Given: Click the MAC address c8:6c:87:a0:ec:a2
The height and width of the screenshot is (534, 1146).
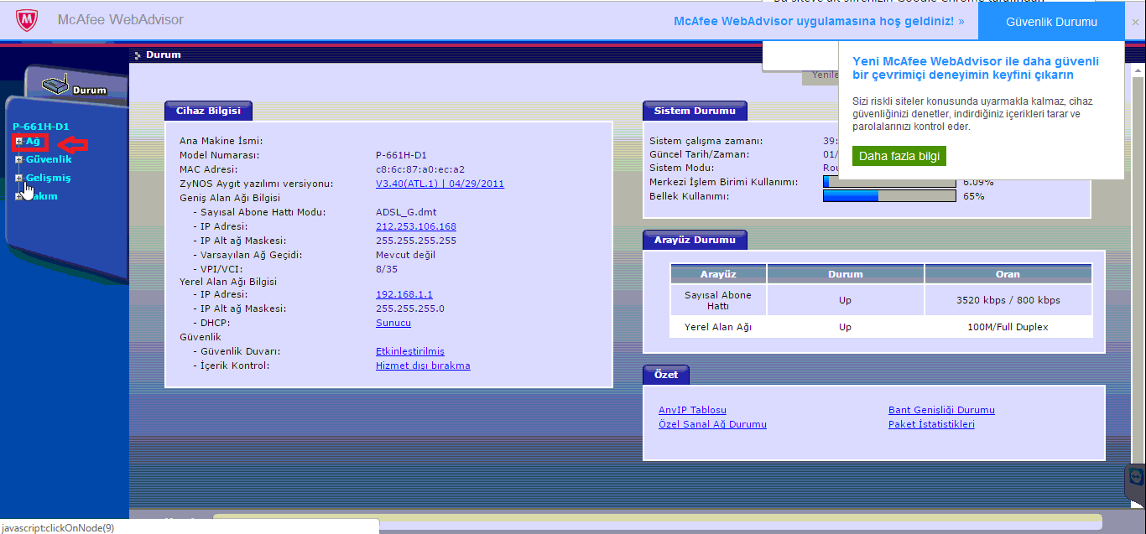Looking at the screenshot, I should click(x=420, y=169).
